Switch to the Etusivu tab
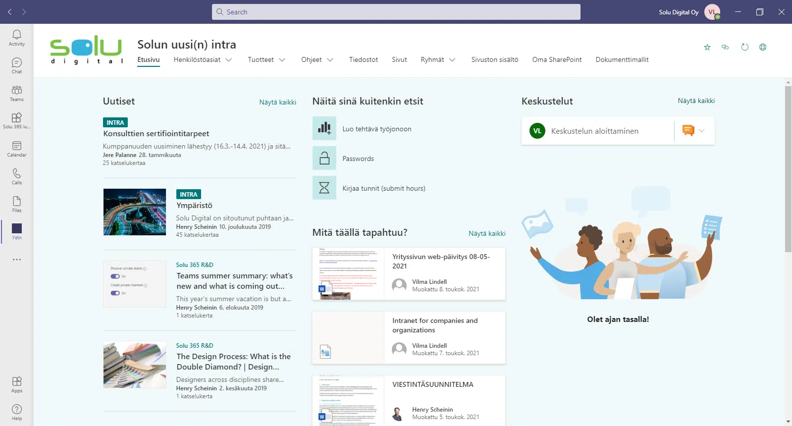The image size is (792, 426). pyautogui.click(x=149, y=60)
